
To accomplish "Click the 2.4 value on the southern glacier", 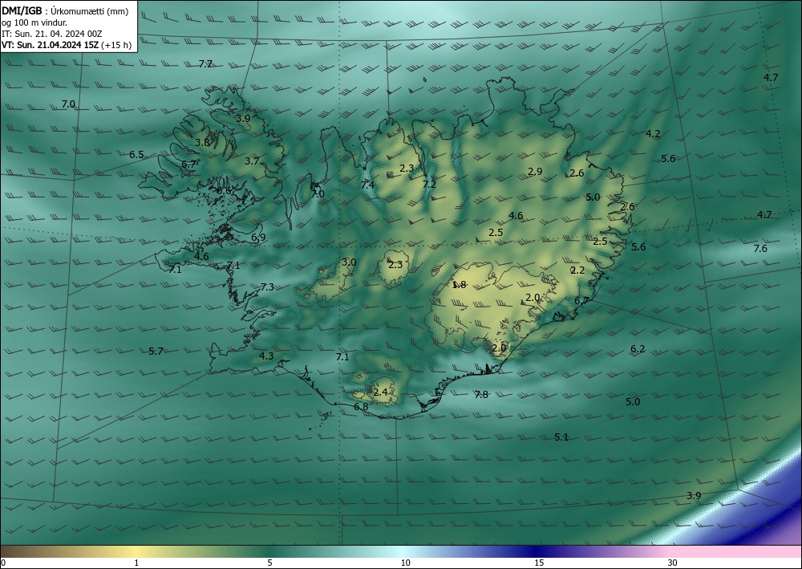I will 380,392.
